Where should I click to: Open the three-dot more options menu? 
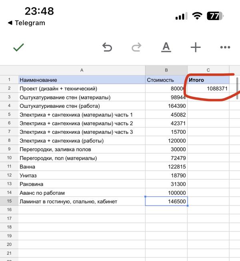(x=225, y=47)
